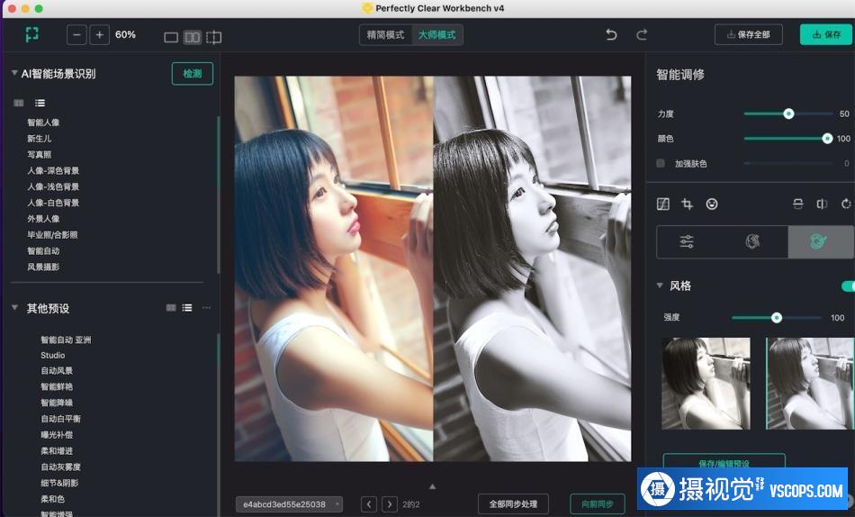Viewport: 855px width, 517px height.
Task: Show AI scene presets as grid
Action: (x=19, y=103)
